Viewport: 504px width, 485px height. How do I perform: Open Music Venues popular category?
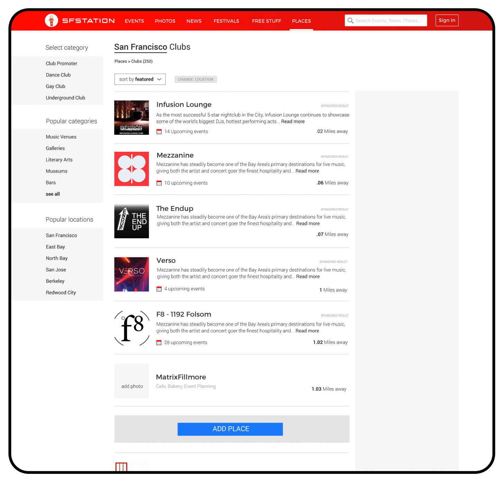pyautogui.click(x=61, y=137)
